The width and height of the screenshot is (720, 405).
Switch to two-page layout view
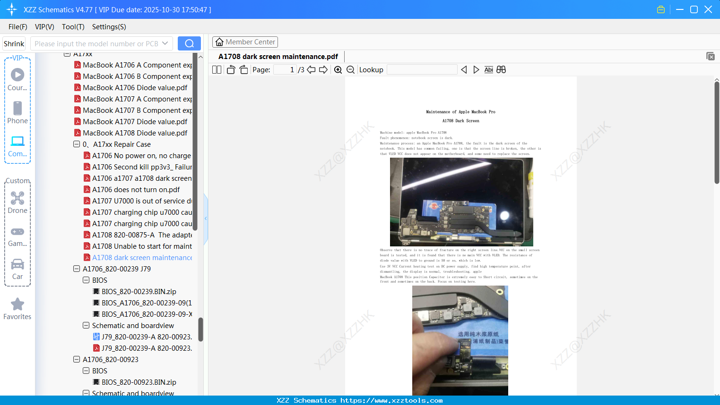(217, 70)
